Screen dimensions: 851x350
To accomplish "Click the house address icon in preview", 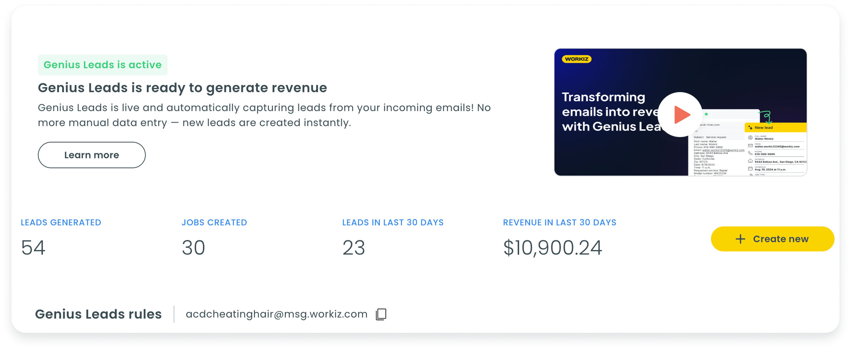I will [750, 161].
